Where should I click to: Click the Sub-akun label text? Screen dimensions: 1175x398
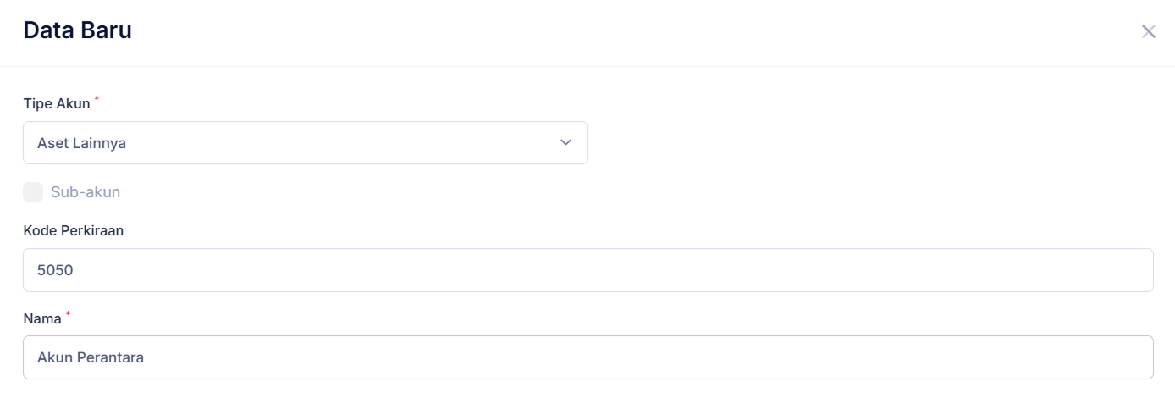(86, 192)
